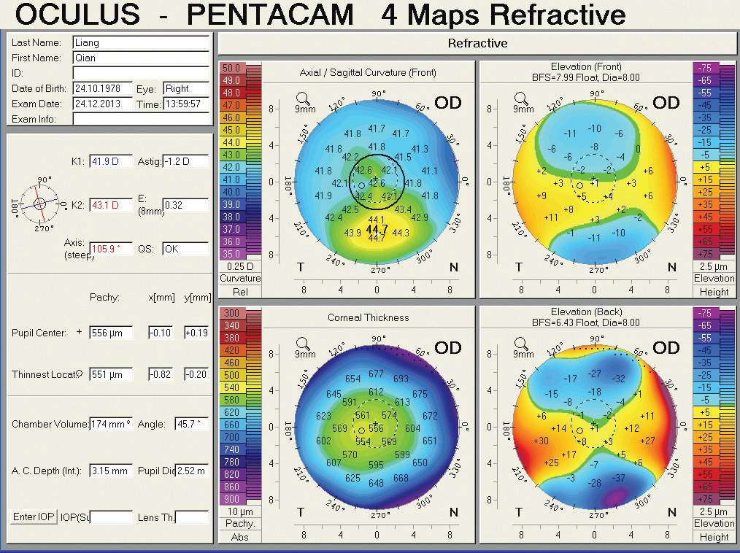Image resolution: width=740 pixels, height=553 pixels.
Task: Click the +75 swatch on back elevation scale
Action: click(x=706, y=499)
